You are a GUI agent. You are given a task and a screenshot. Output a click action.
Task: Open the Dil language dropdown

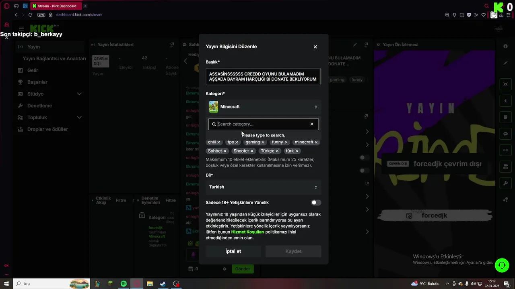tap(263, 187)
